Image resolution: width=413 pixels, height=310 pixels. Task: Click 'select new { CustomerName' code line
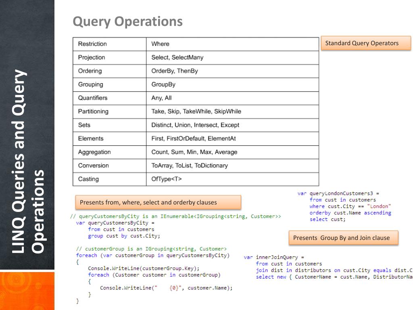(x=334, y=277)
